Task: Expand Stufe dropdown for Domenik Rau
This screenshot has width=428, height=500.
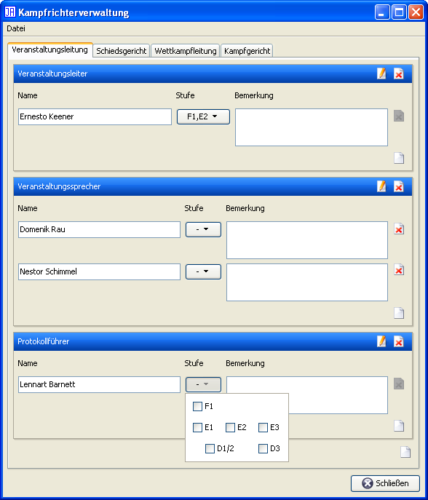Action: point(203,229)
